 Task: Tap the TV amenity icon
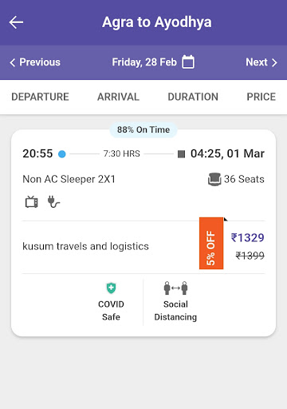(32, 202)
